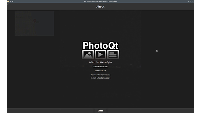The width and height of the screenshot is (201, 113).
Task: Click the text lines icon in the logo
Action: click(113, 54)
